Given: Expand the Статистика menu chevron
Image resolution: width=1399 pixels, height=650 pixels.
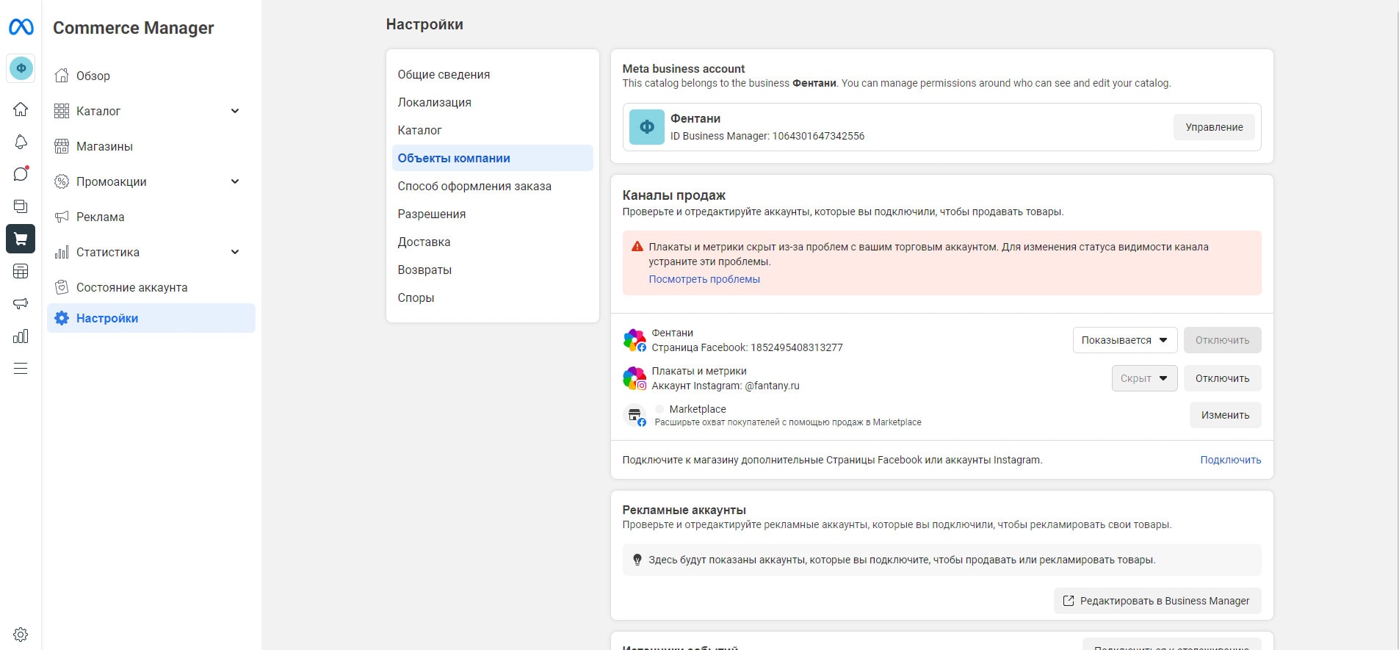Looking at the screenshot, I should [235, 252].
